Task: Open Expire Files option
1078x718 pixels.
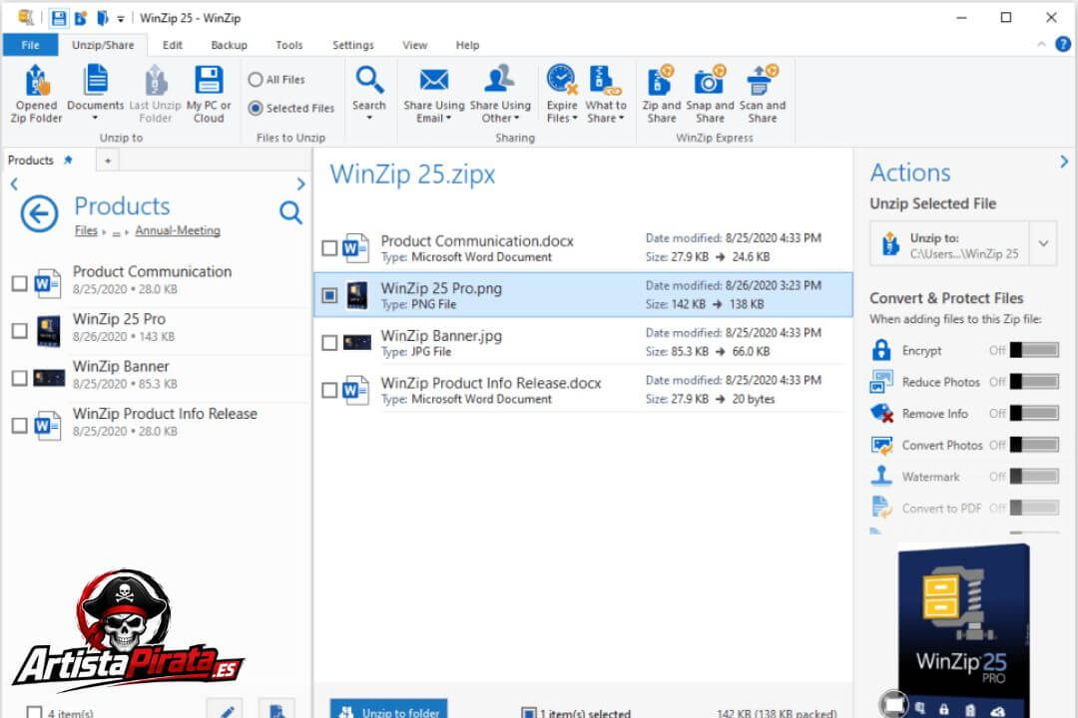Action: [562, 94]
